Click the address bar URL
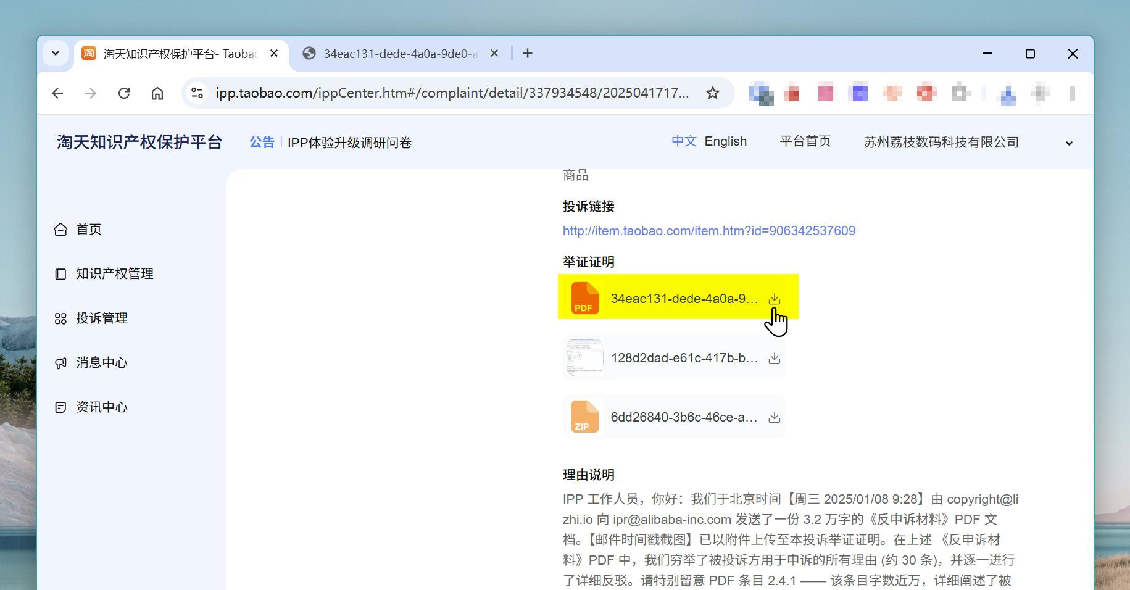 452,93
